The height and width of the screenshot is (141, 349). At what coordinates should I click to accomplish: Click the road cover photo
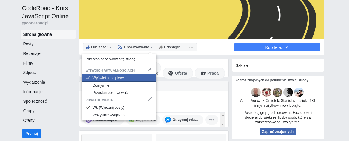[x=202, y=20]
